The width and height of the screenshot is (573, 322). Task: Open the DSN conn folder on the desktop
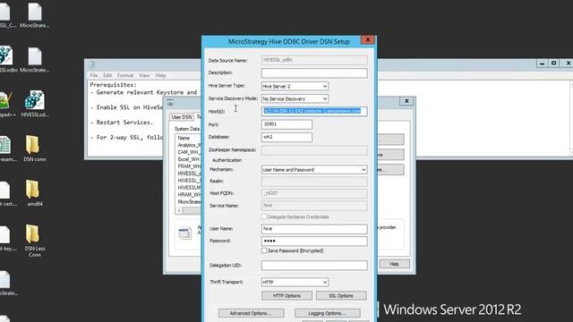tap(34, 148)
